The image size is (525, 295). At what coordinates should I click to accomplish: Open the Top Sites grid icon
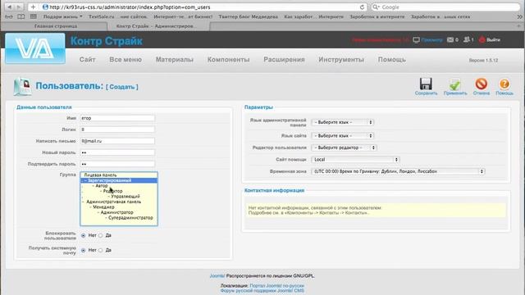tap(34, 16)
